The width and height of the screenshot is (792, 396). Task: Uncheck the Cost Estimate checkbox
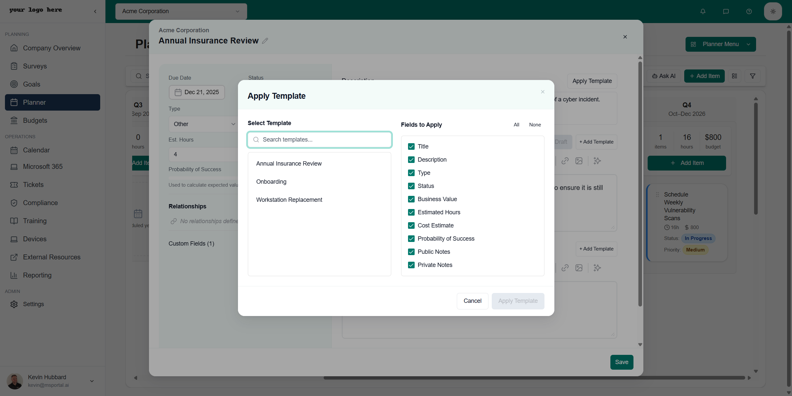click(x=411, y=225)
